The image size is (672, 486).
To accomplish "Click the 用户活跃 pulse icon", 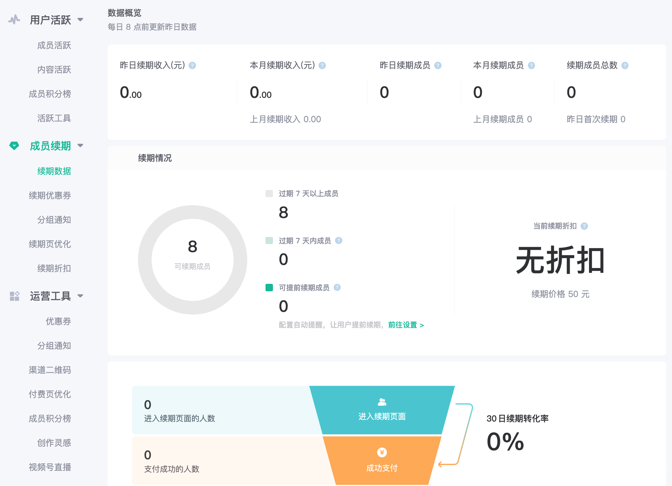I will pyautogui.click(x=14, y=20).
